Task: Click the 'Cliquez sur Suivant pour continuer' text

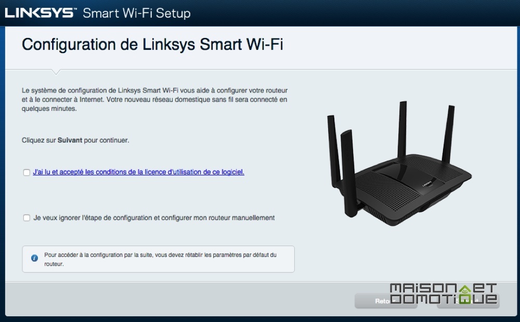Action: pyautogui.click(x=75, y=140)
